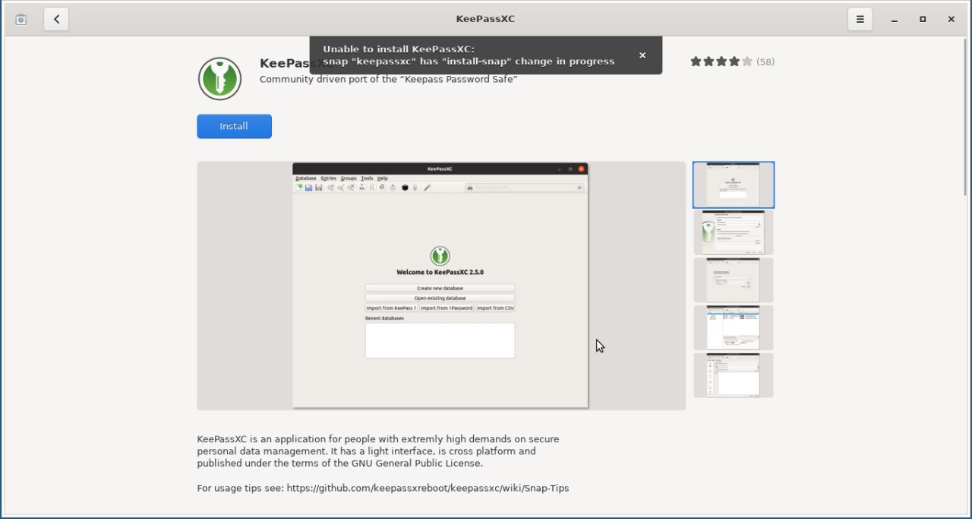This screenshot has height=519, width=972.
Task: Maximize the Software window
Action: point(923,19)
